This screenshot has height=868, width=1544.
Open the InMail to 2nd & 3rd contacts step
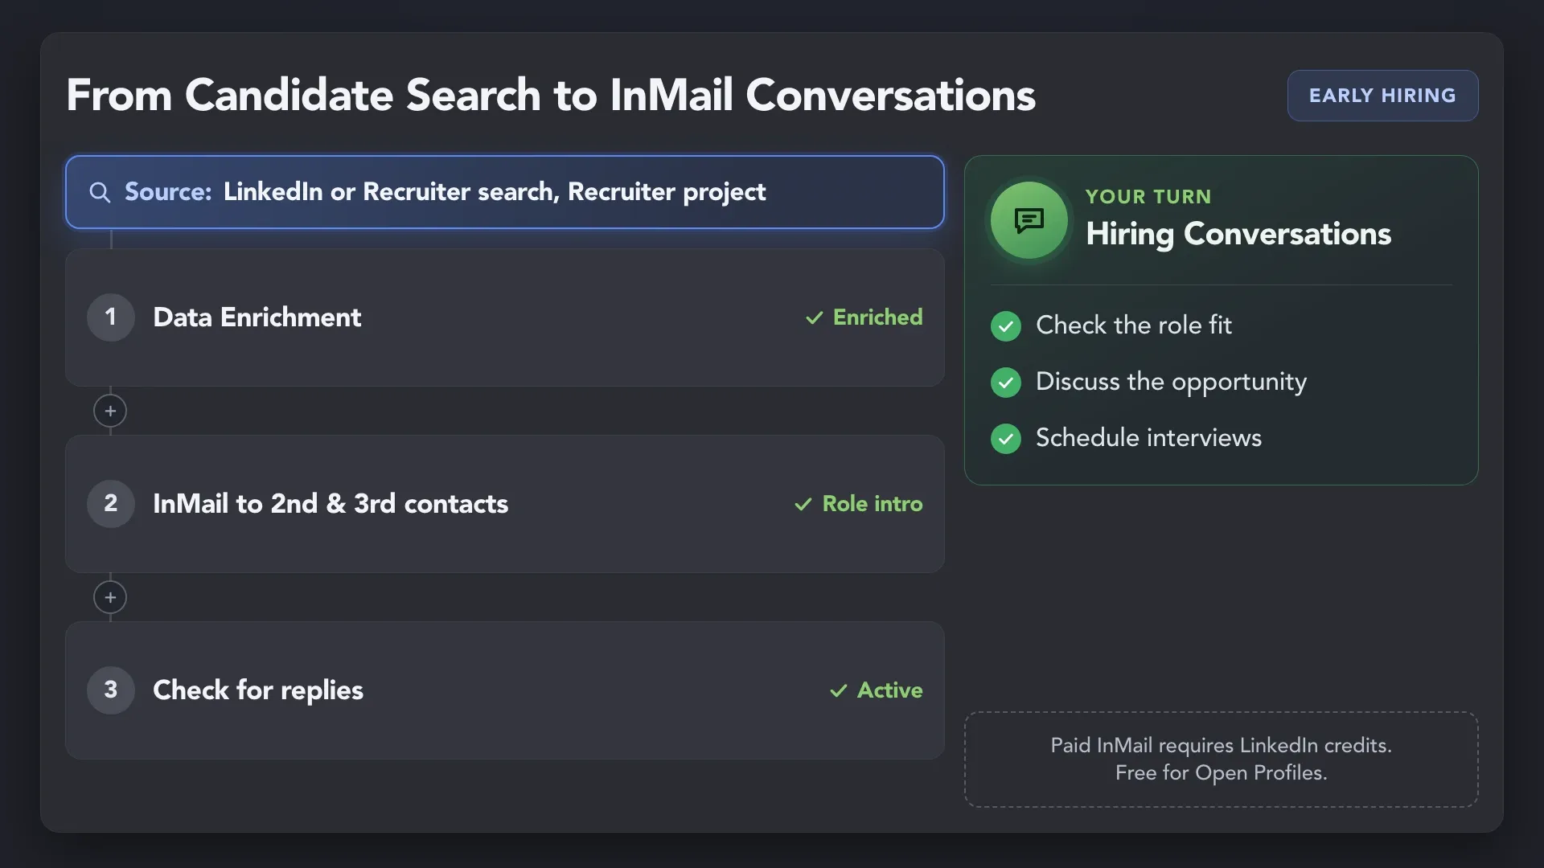tap(505, 504)
